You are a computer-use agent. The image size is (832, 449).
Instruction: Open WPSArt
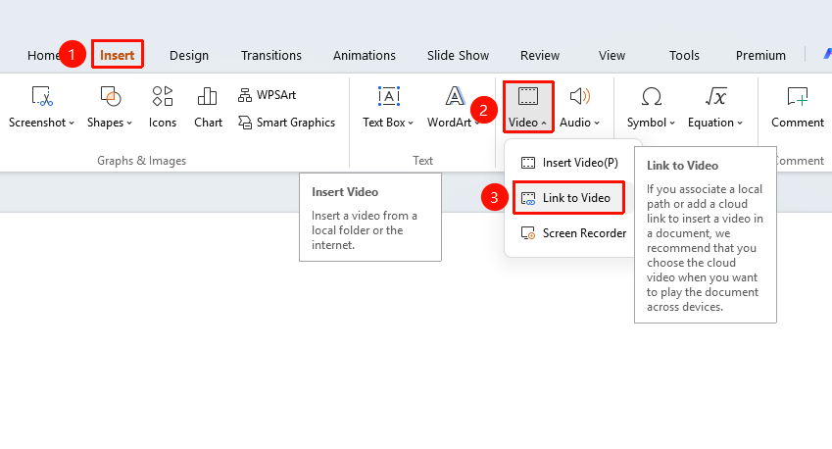[x=267, y=95]
